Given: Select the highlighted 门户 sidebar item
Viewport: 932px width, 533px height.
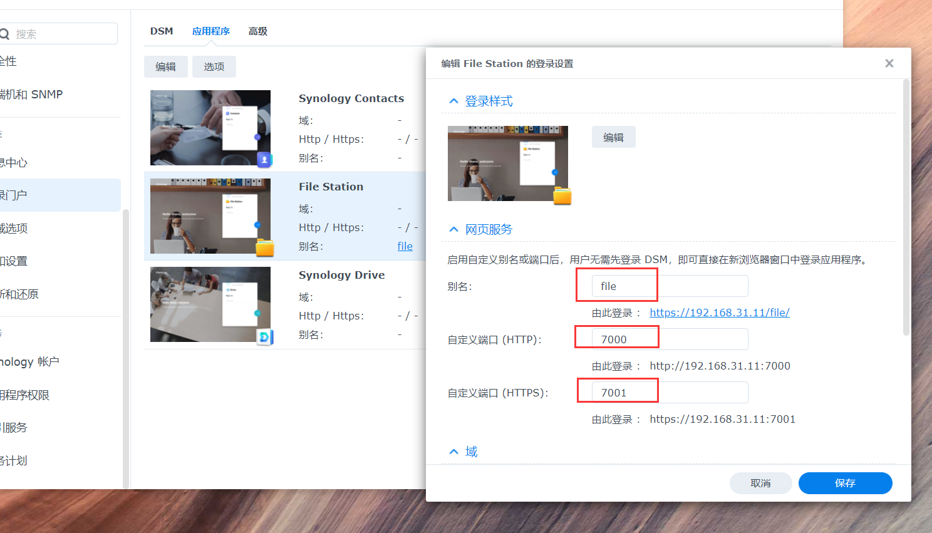Looking at the screenshot, I should coord(60,195).
